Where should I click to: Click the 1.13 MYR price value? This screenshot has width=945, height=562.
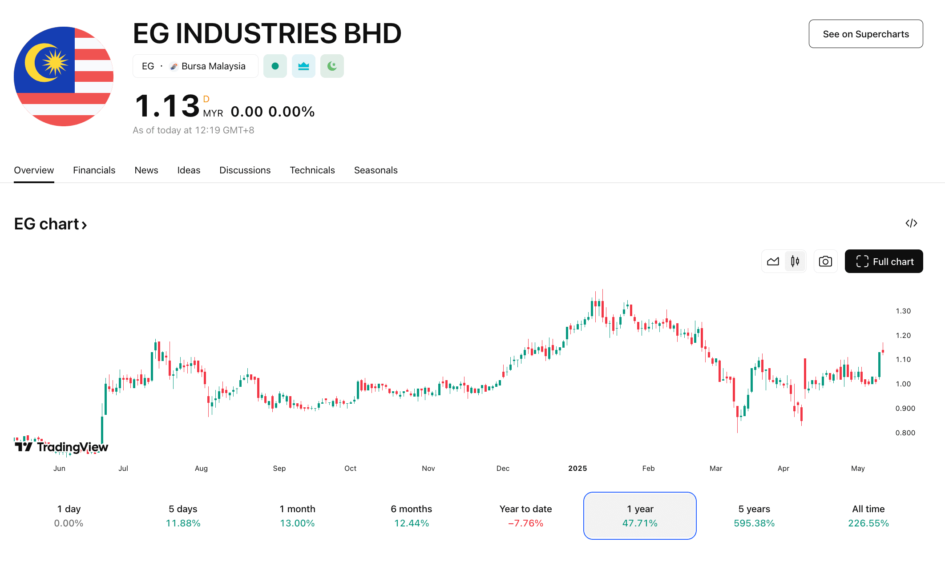(167, 106)
